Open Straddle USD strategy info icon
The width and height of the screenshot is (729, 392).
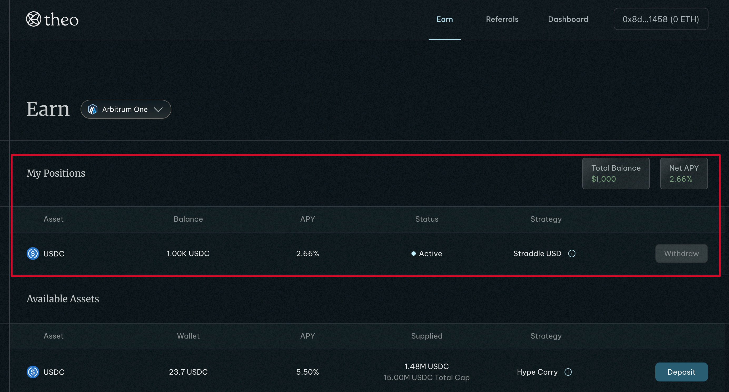572,253
